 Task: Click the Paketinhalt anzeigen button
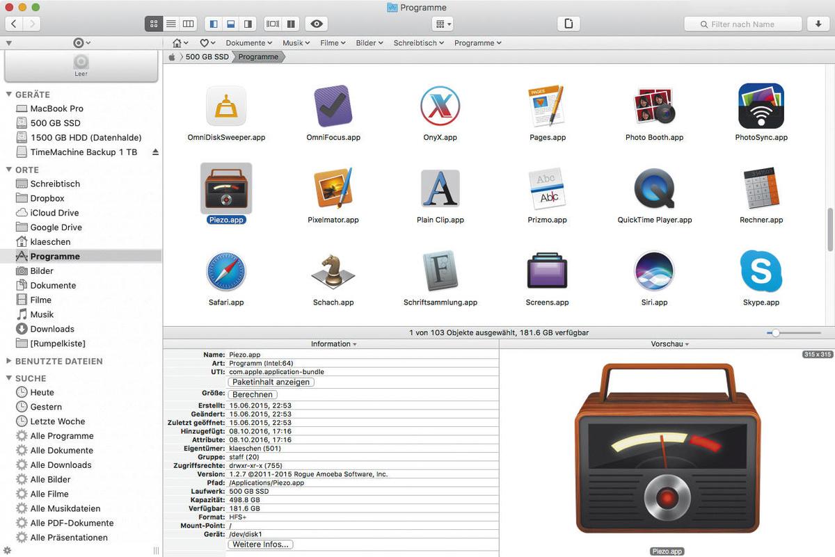271,382
